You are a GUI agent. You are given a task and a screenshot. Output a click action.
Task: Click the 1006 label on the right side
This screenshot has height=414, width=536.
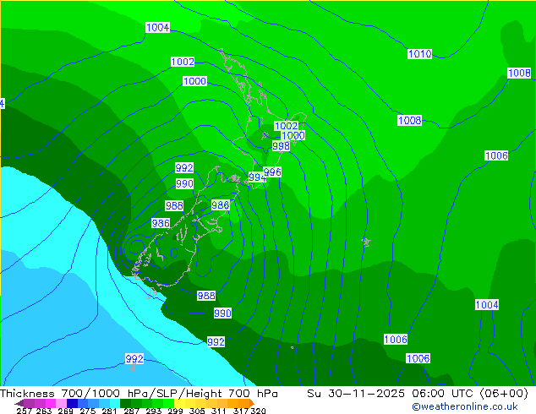(496, 155)
